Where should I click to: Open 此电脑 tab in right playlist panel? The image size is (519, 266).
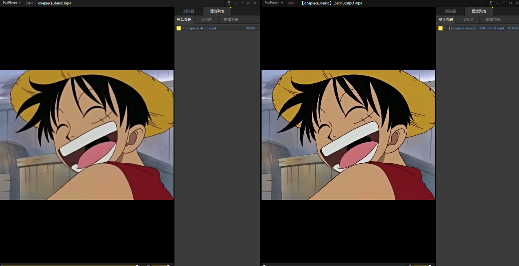click(468, 19)
